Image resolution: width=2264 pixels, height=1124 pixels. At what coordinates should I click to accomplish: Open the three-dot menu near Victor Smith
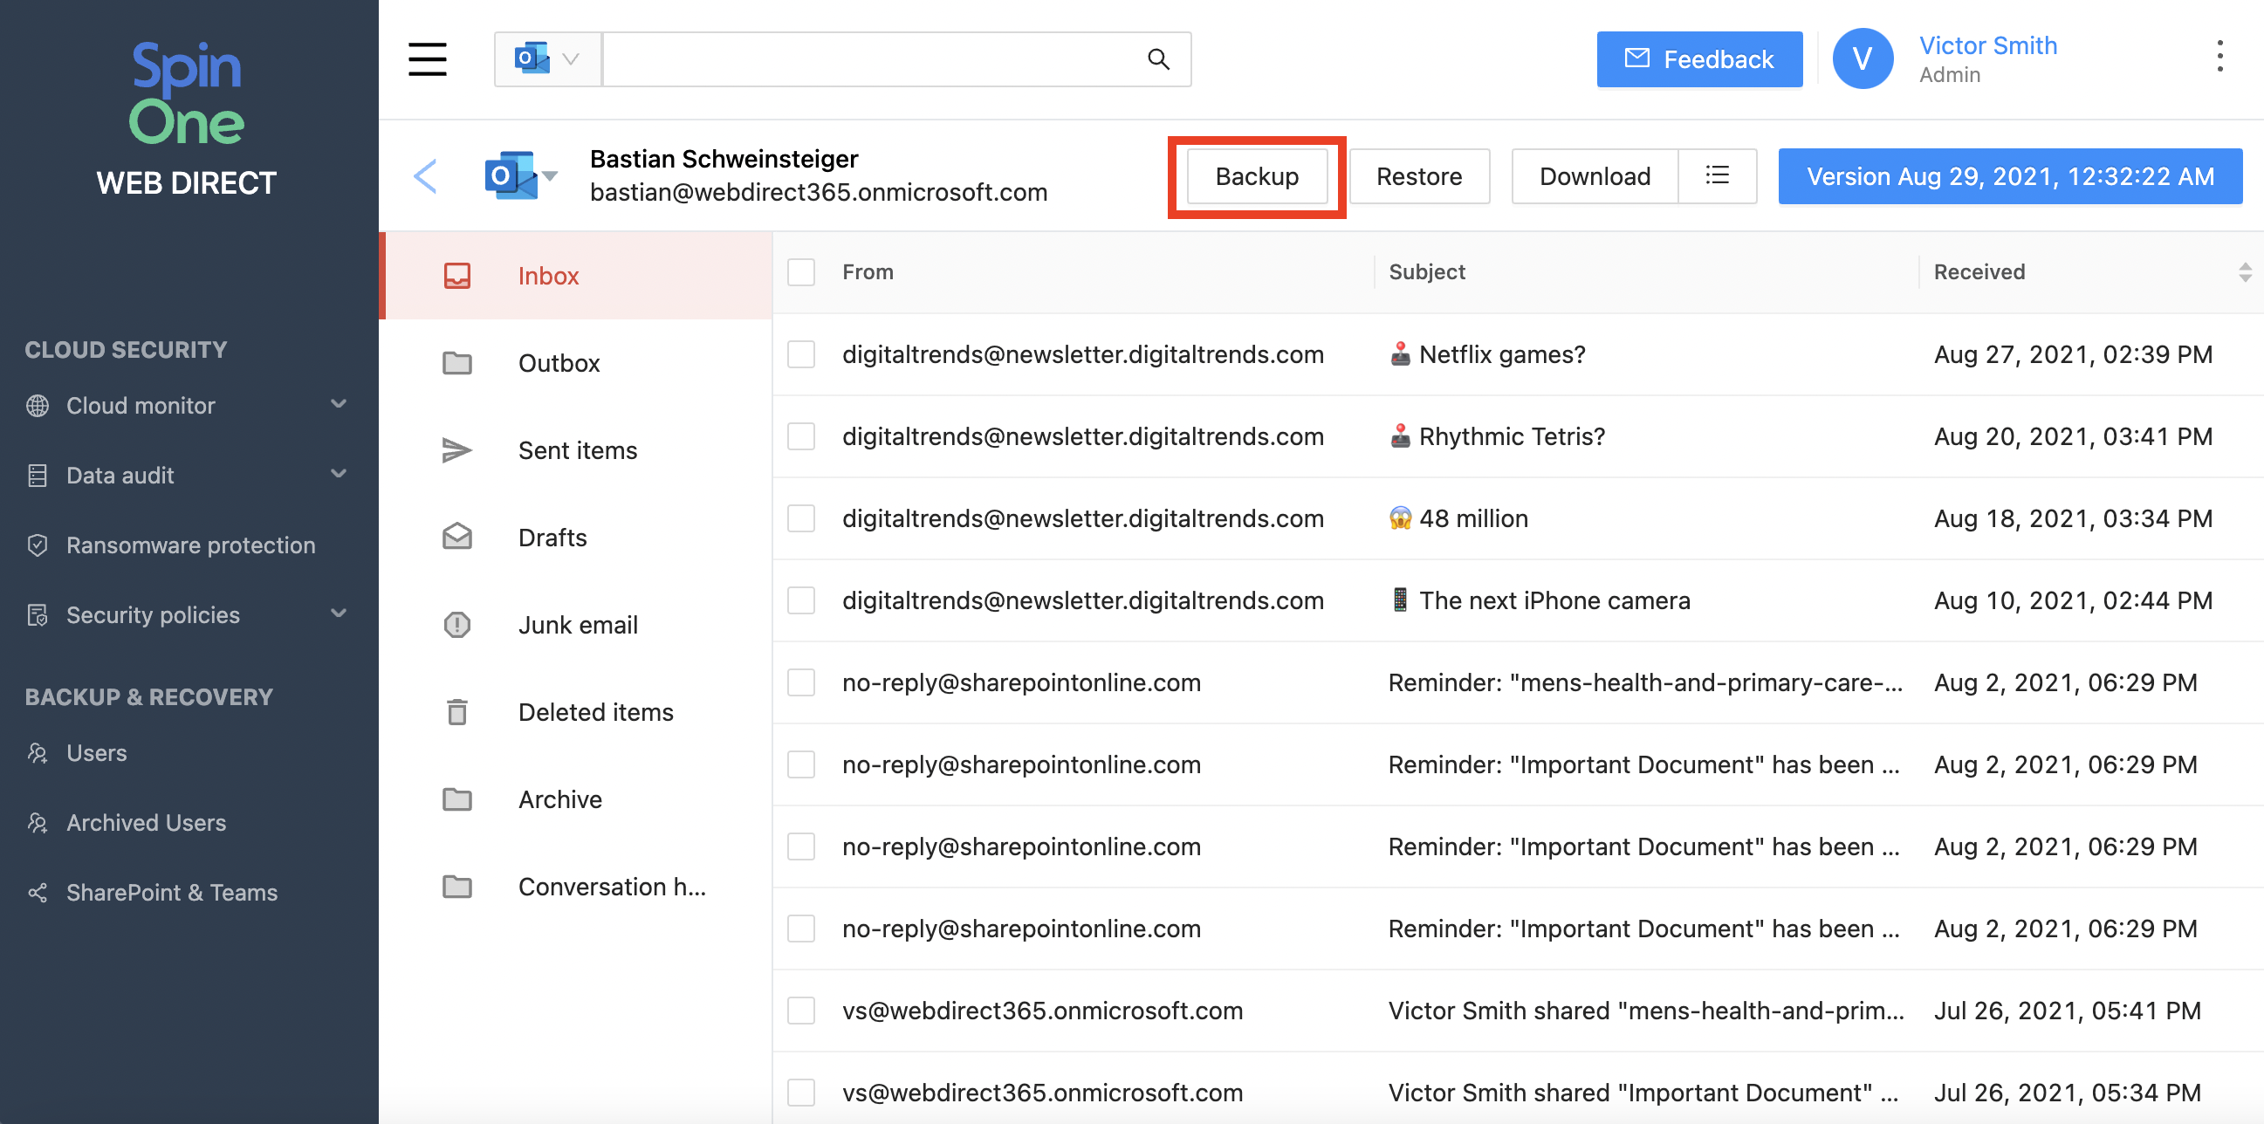click(x=2219, y=57)
